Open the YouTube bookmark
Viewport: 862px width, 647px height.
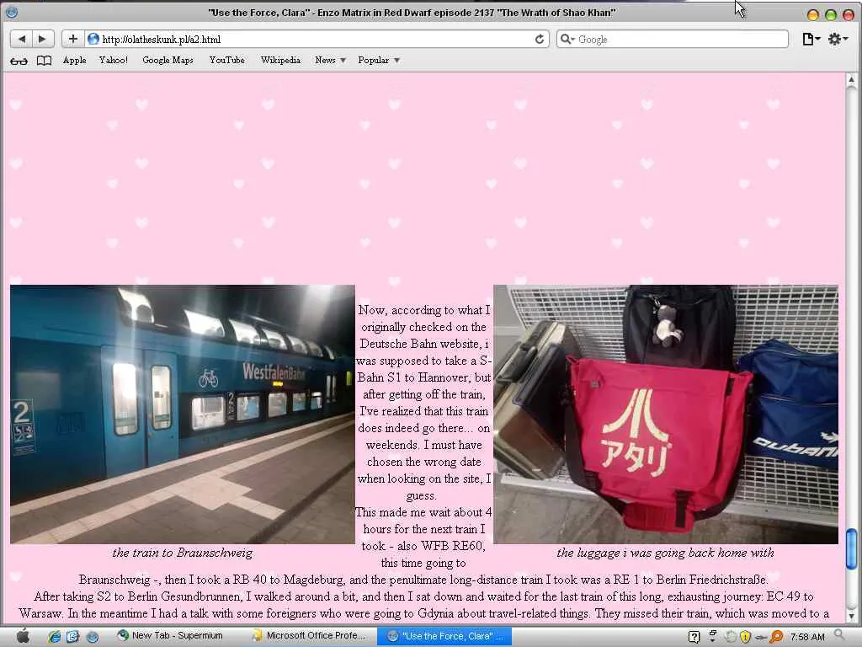pos(226,60)
